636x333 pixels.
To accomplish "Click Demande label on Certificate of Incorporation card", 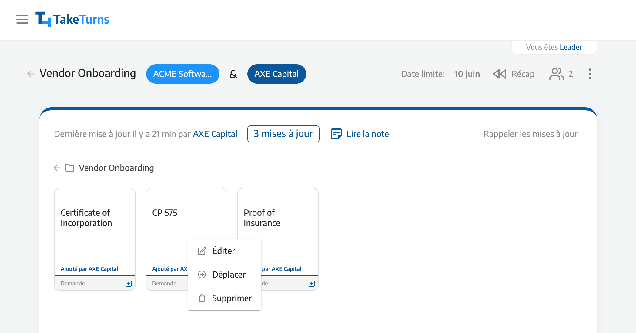I will (x=73, y=283).
